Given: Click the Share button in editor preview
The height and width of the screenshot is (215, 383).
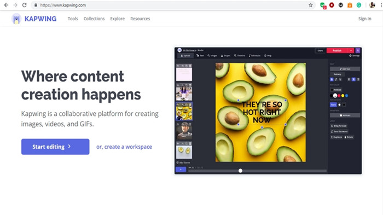Looking at the screenshot, I should point(320,50).
